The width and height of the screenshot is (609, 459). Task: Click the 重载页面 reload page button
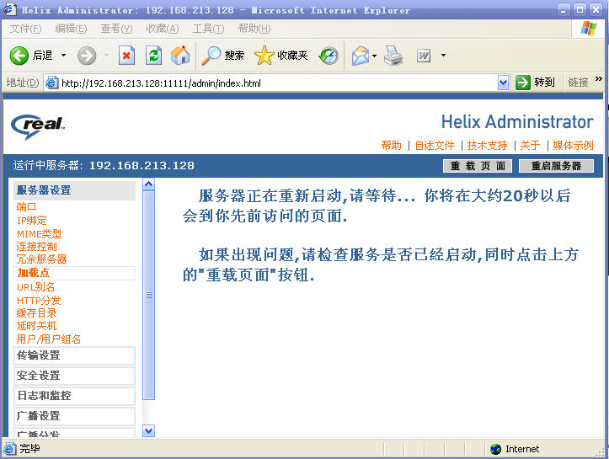(x=478, y=166)
